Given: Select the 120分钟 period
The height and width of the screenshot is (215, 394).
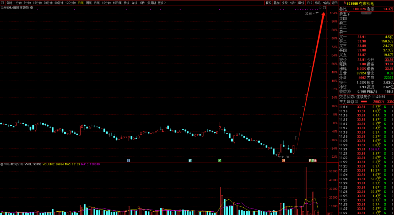Looking at the screenshot, I should click(71, 3).
